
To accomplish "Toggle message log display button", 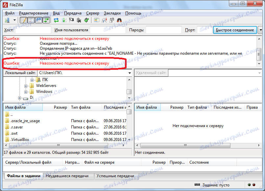I will point(23,20).
